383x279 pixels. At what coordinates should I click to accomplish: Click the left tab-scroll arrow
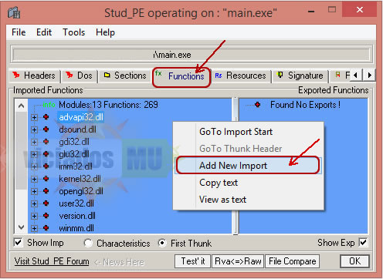pos(356,76)
